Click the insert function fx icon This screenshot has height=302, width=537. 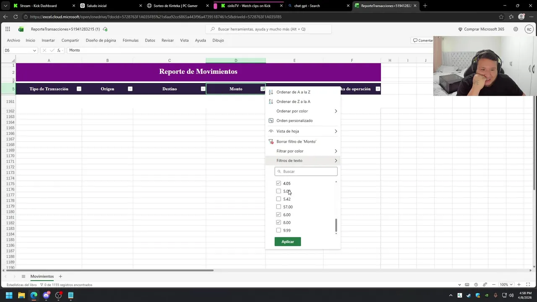point(59,50)
